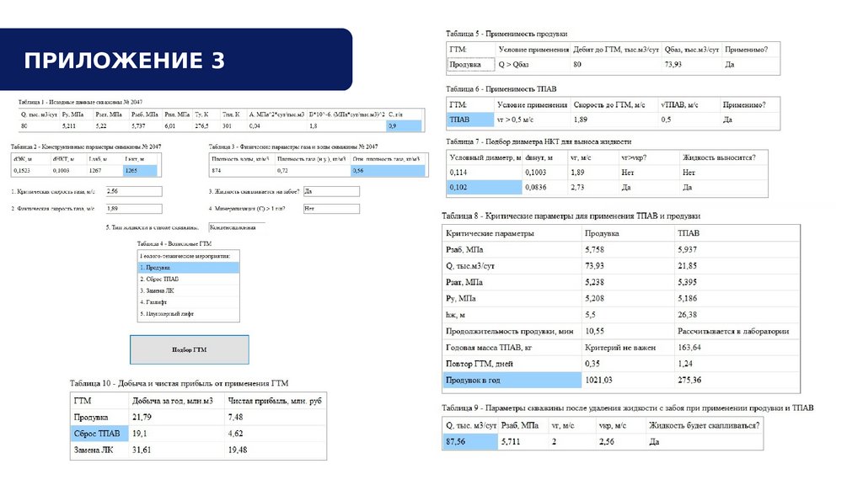
Task: Click 'Критерий не важен' cell
Action: click(620, 348)
